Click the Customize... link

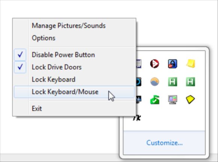164,143
